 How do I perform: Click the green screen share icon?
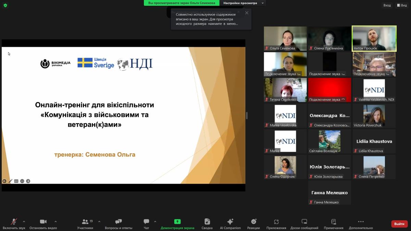click(177, 221)
